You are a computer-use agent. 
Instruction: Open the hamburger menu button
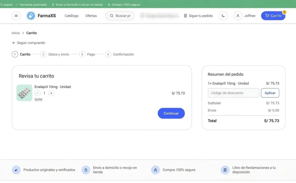click(16, 16)
